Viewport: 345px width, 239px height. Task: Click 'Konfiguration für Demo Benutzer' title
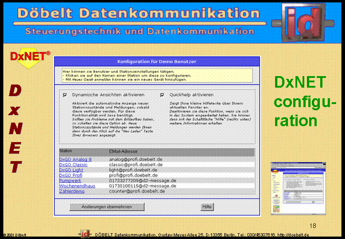[157, 62]
